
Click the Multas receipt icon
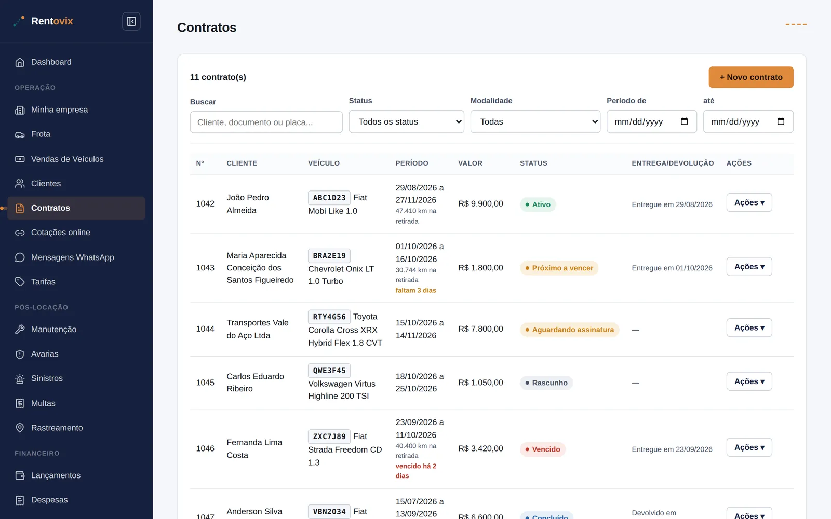pyautogui.click(x=20, y=403)
